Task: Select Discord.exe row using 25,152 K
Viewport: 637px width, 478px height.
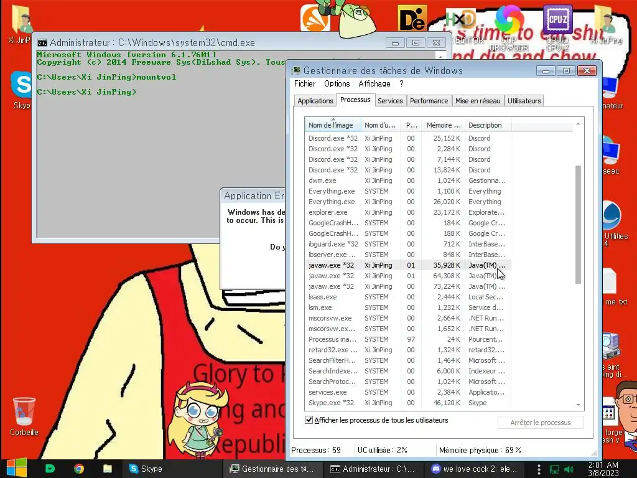Action: coord(407,138)
